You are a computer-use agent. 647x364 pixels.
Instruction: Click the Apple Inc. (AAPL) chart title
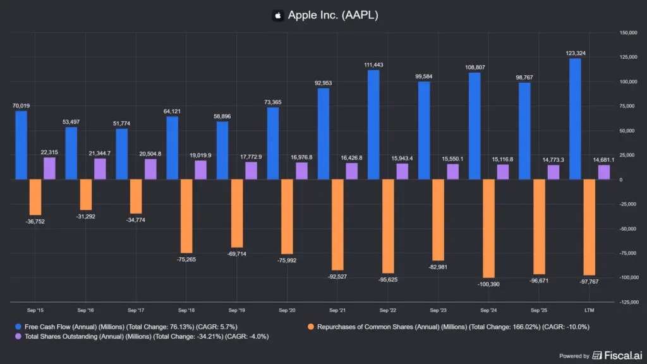pyautogui.click(x=333, y=15)
